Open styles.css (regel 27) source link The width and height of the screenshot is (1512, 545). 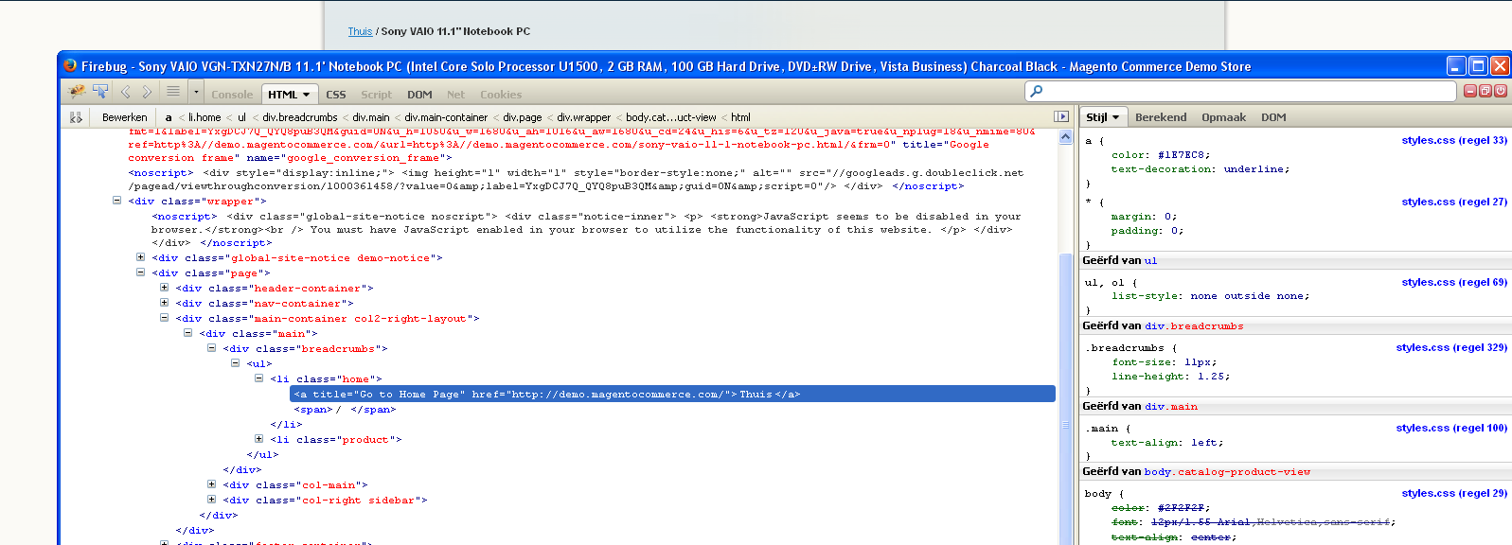[x=1454, y=202]
